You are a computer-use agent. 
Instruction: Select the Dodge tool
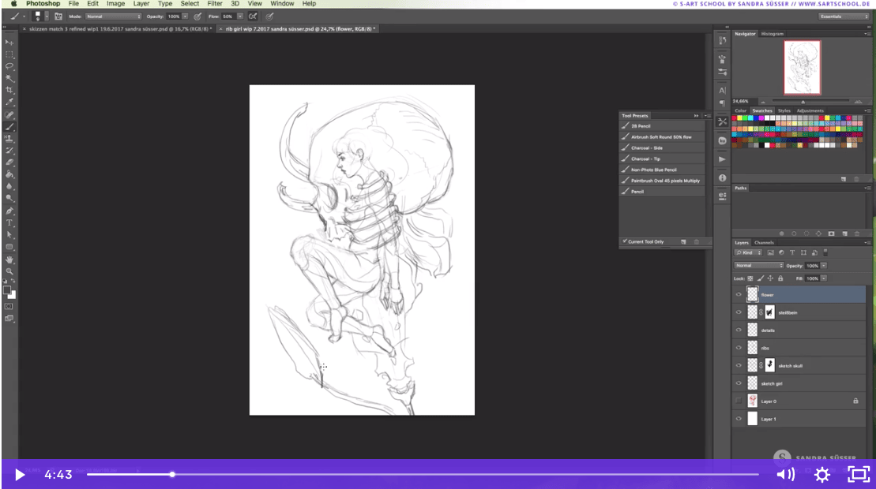[9, 199]
